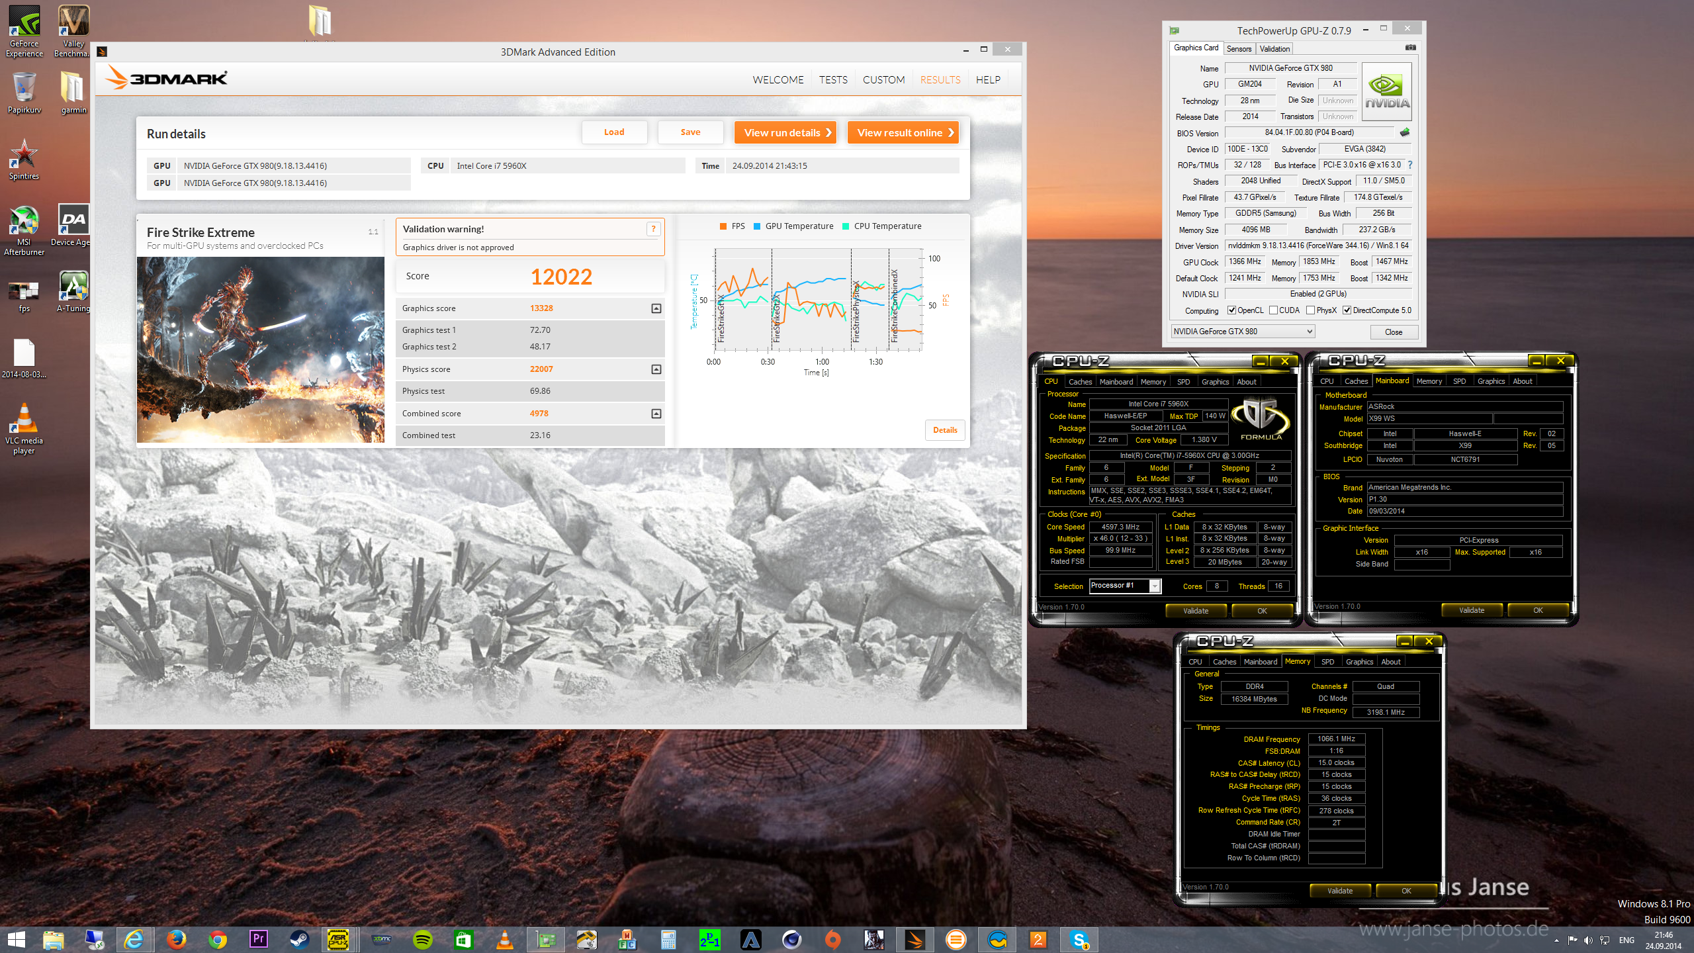Open the CUSTOM tab in 3DMark
Viewport: 1694px width, 953px height.
883,79
